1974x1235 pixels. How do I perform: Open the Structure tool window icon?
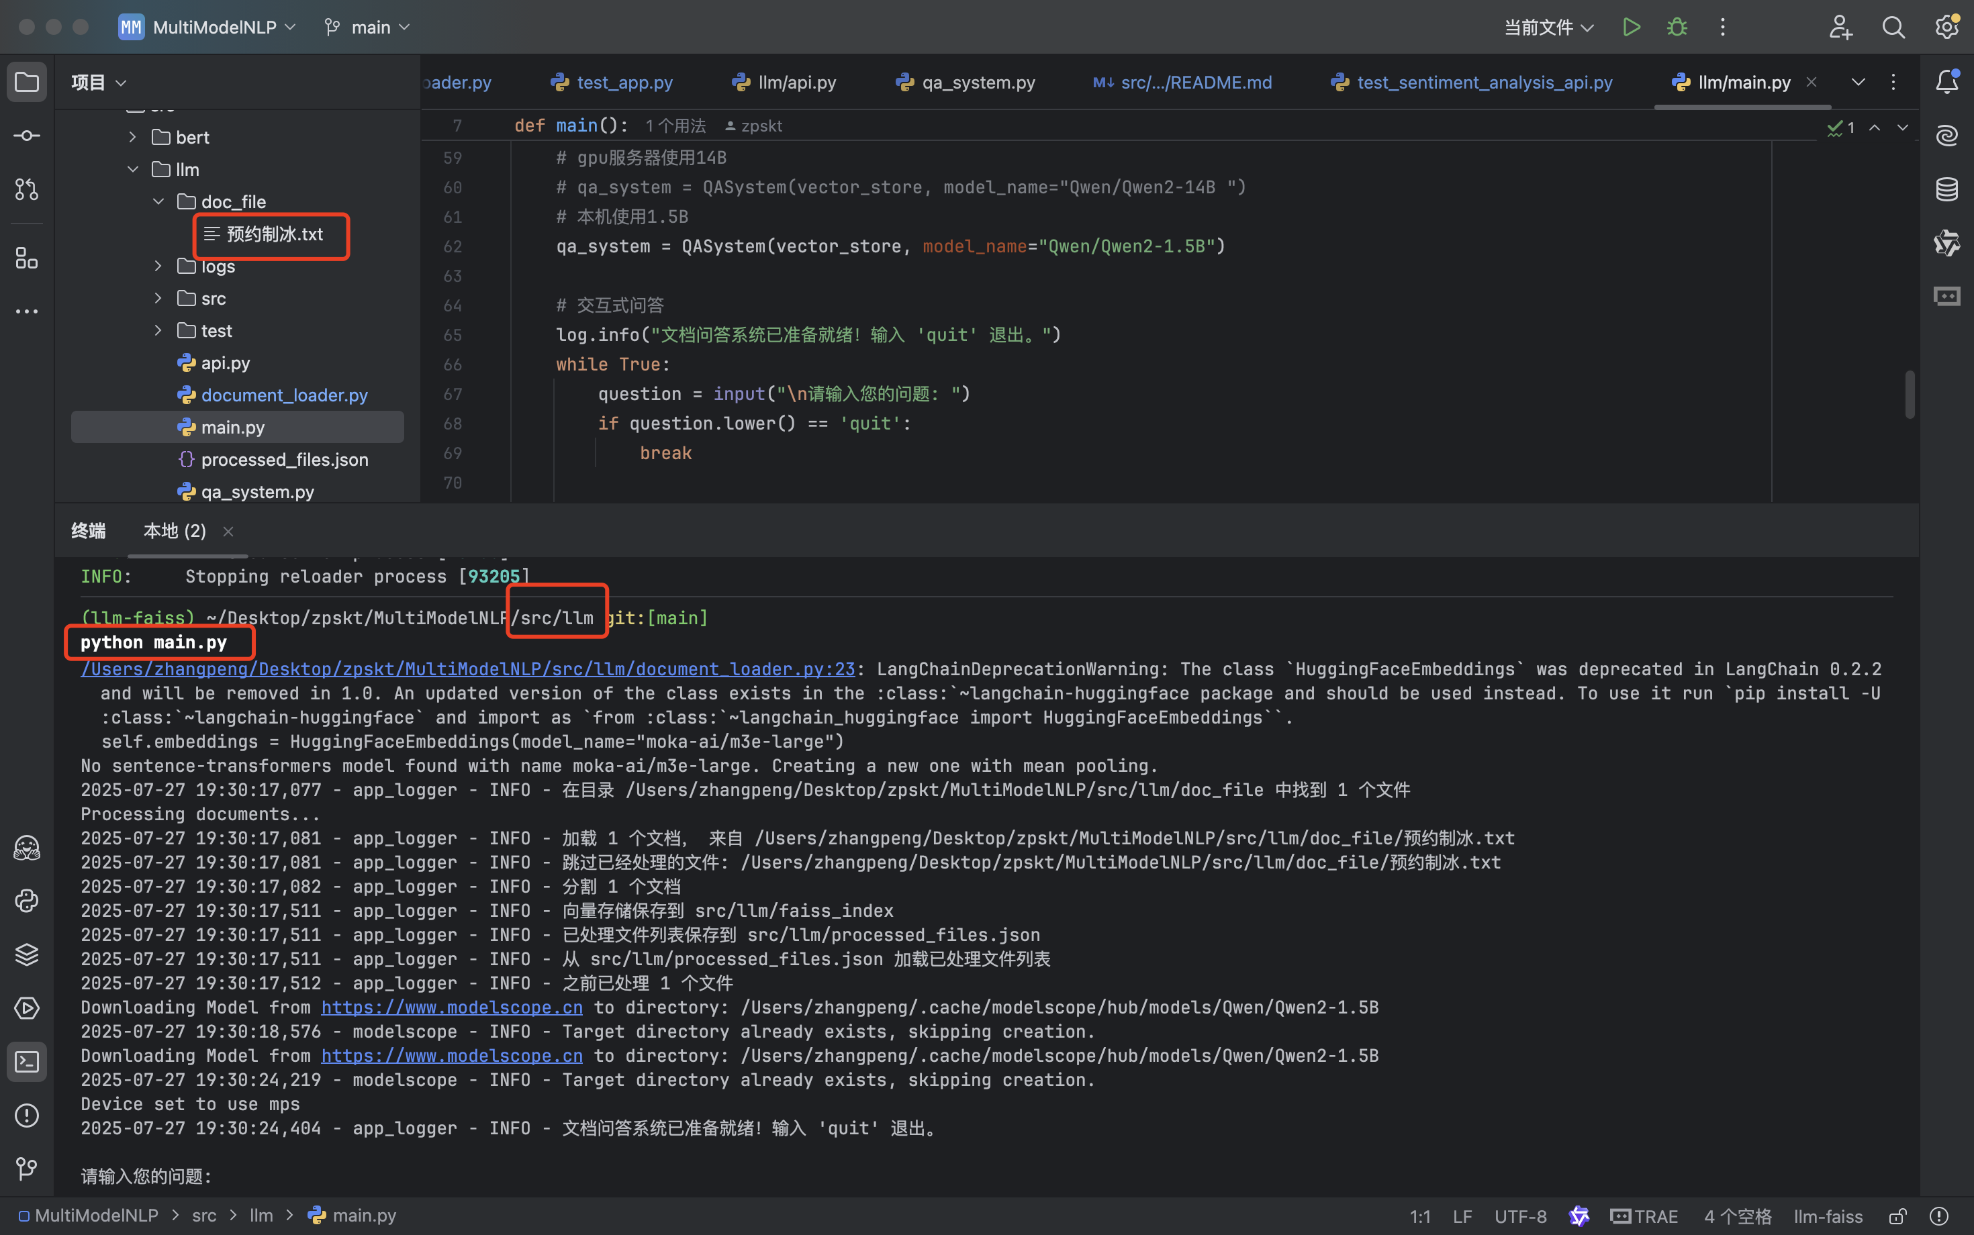27,258
